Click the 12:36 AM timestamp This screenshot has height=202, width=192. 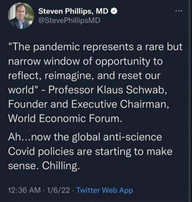(24, 190)
